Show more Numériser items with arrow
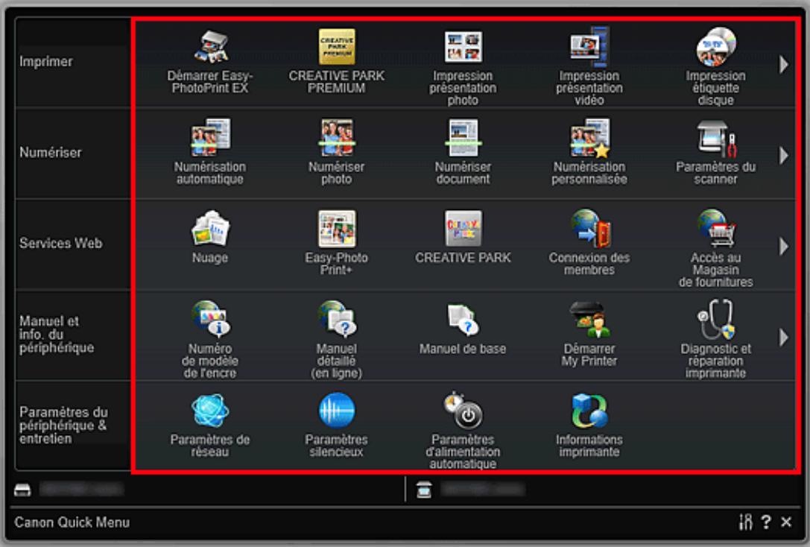The image size is (810, 547). 784,155
